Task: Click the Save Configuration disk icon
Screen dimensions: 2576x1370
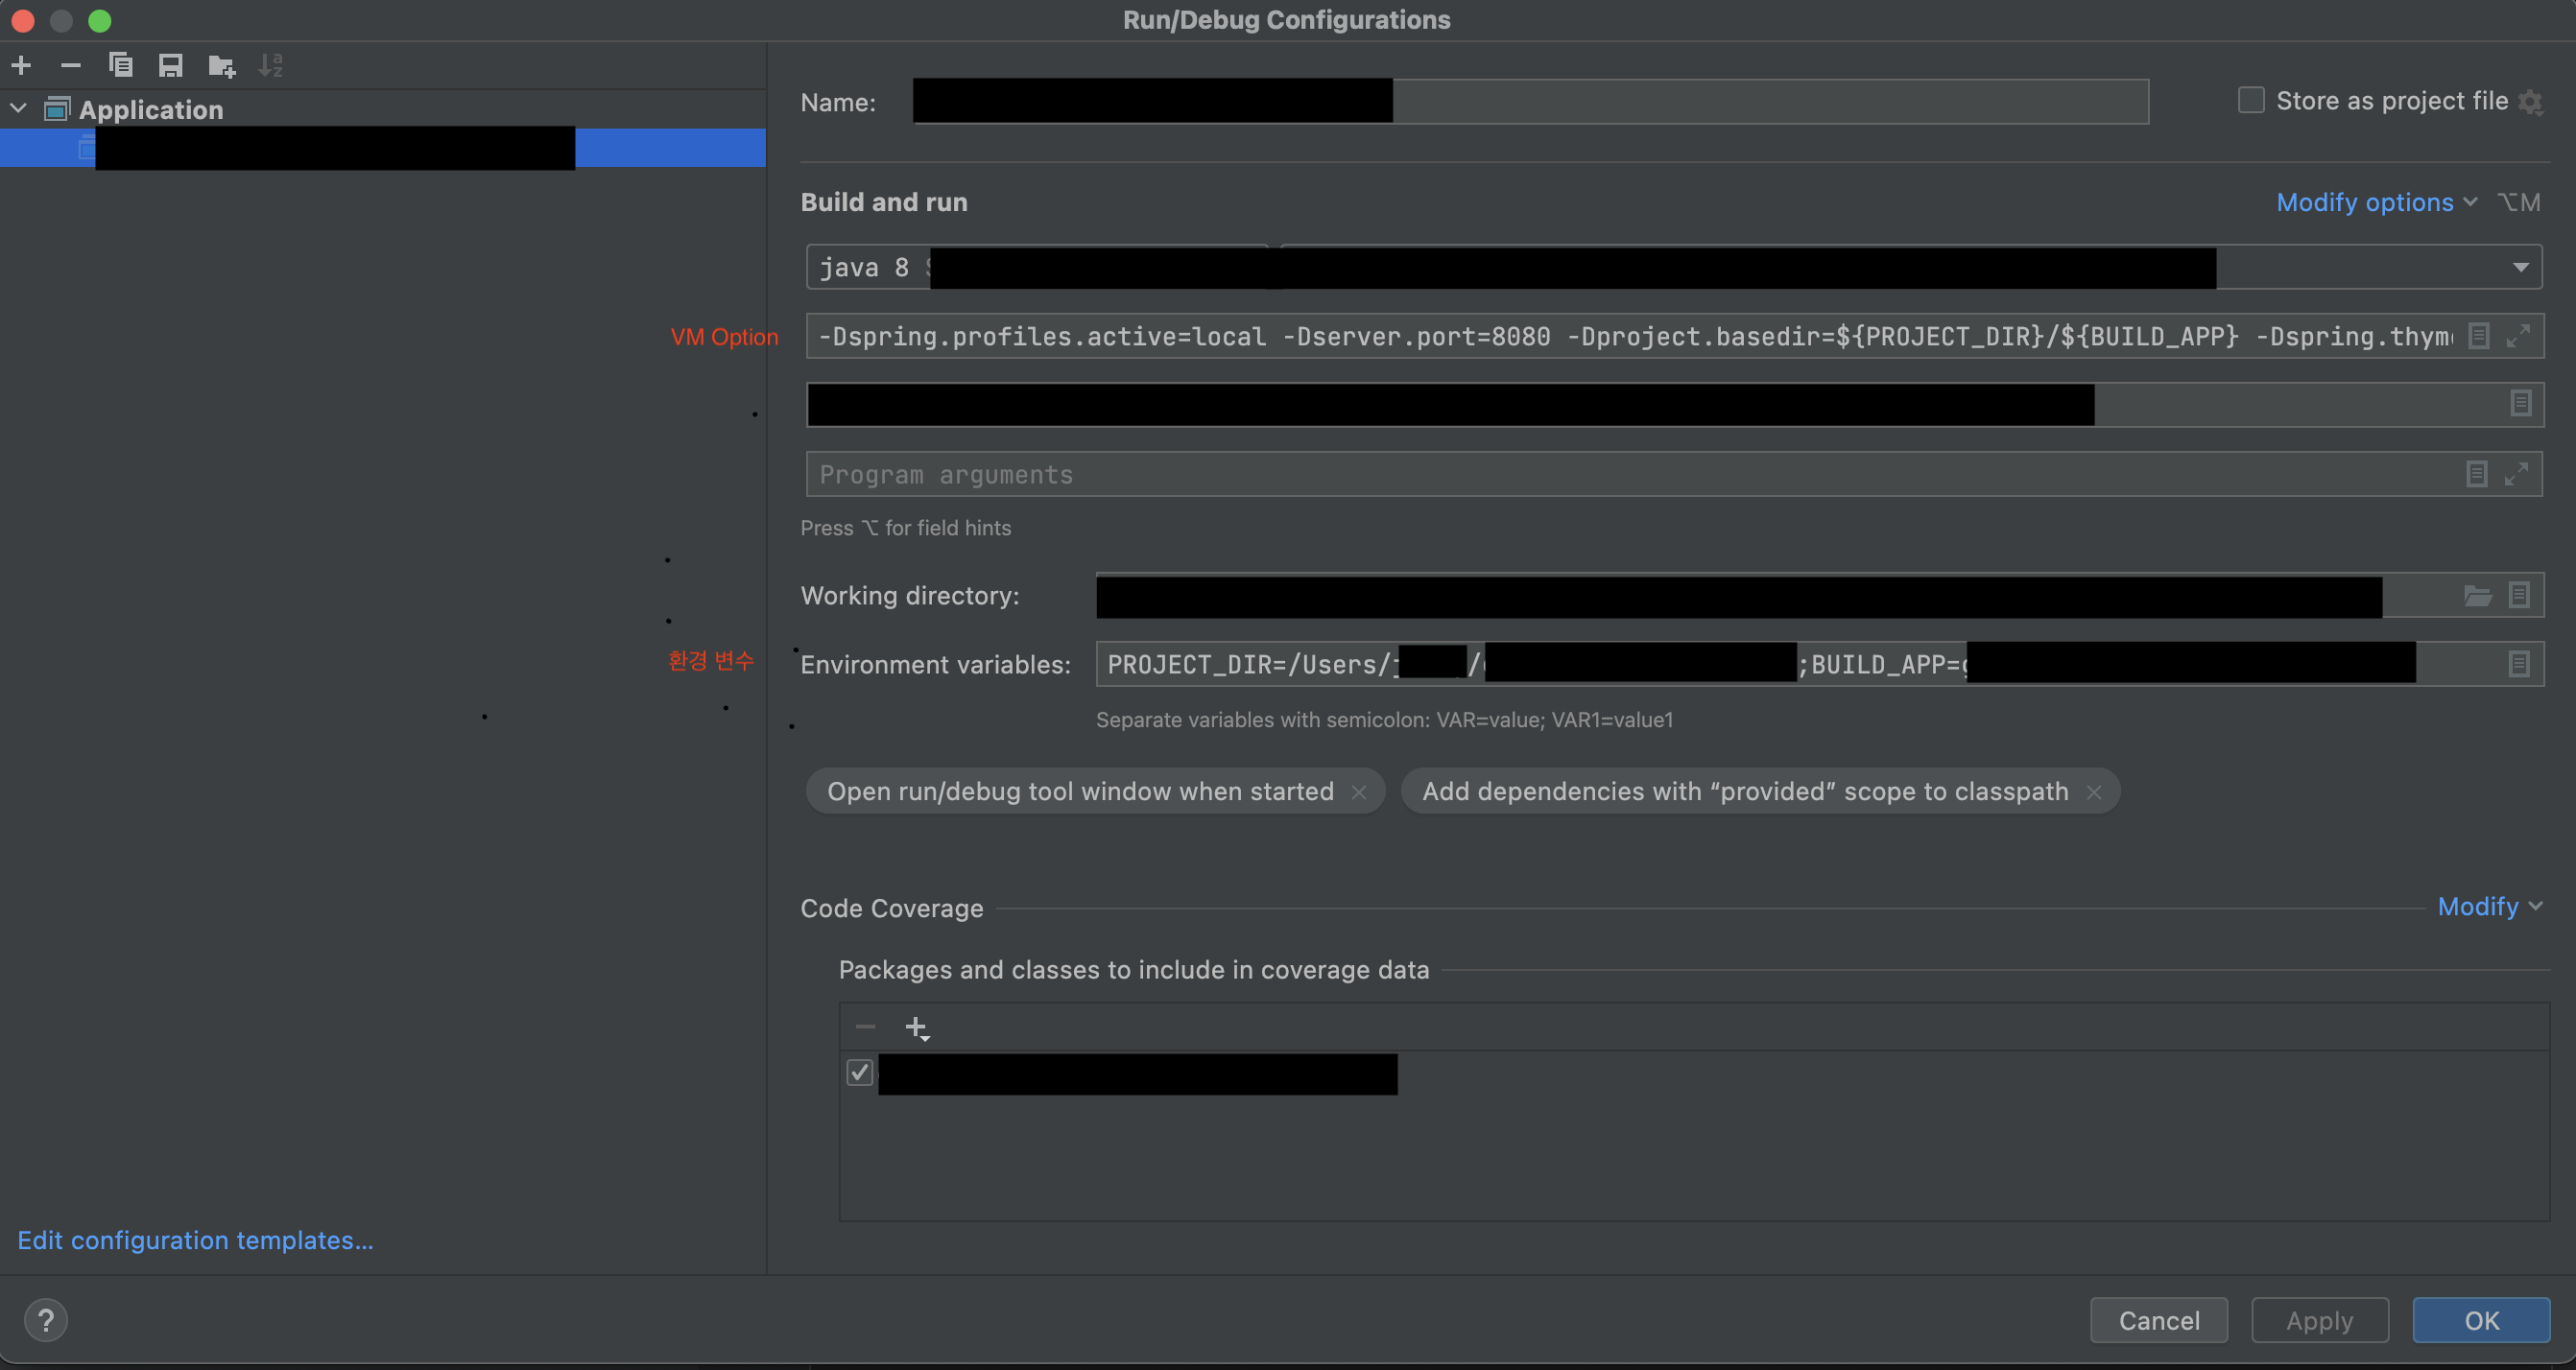Action: coord(171,66)
